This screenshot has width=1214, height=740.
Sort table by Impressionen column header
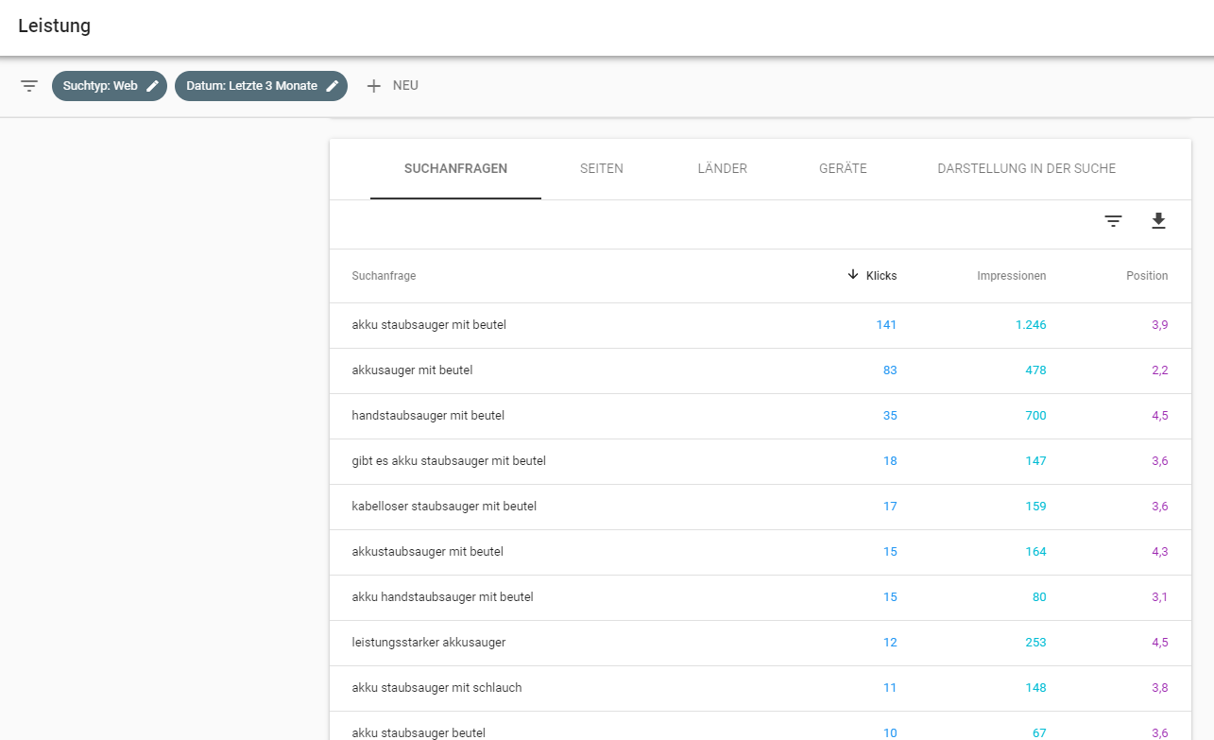[x=1011, y=276]
